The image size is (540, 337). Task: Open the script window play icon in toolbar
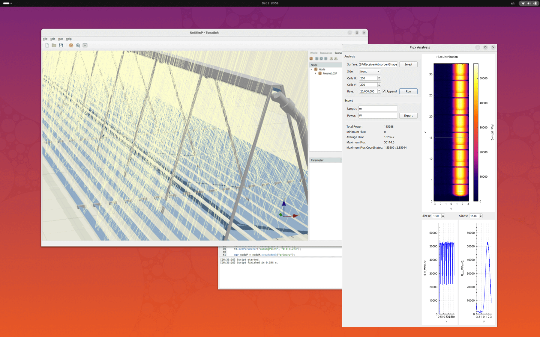85,45
